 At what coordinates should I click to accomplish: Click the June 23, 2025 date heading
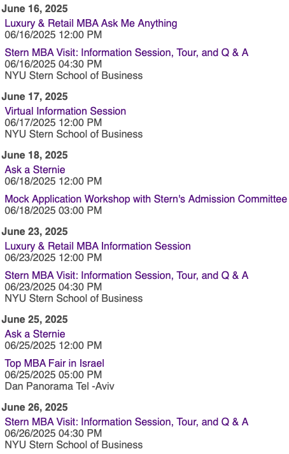coord(35,231)
